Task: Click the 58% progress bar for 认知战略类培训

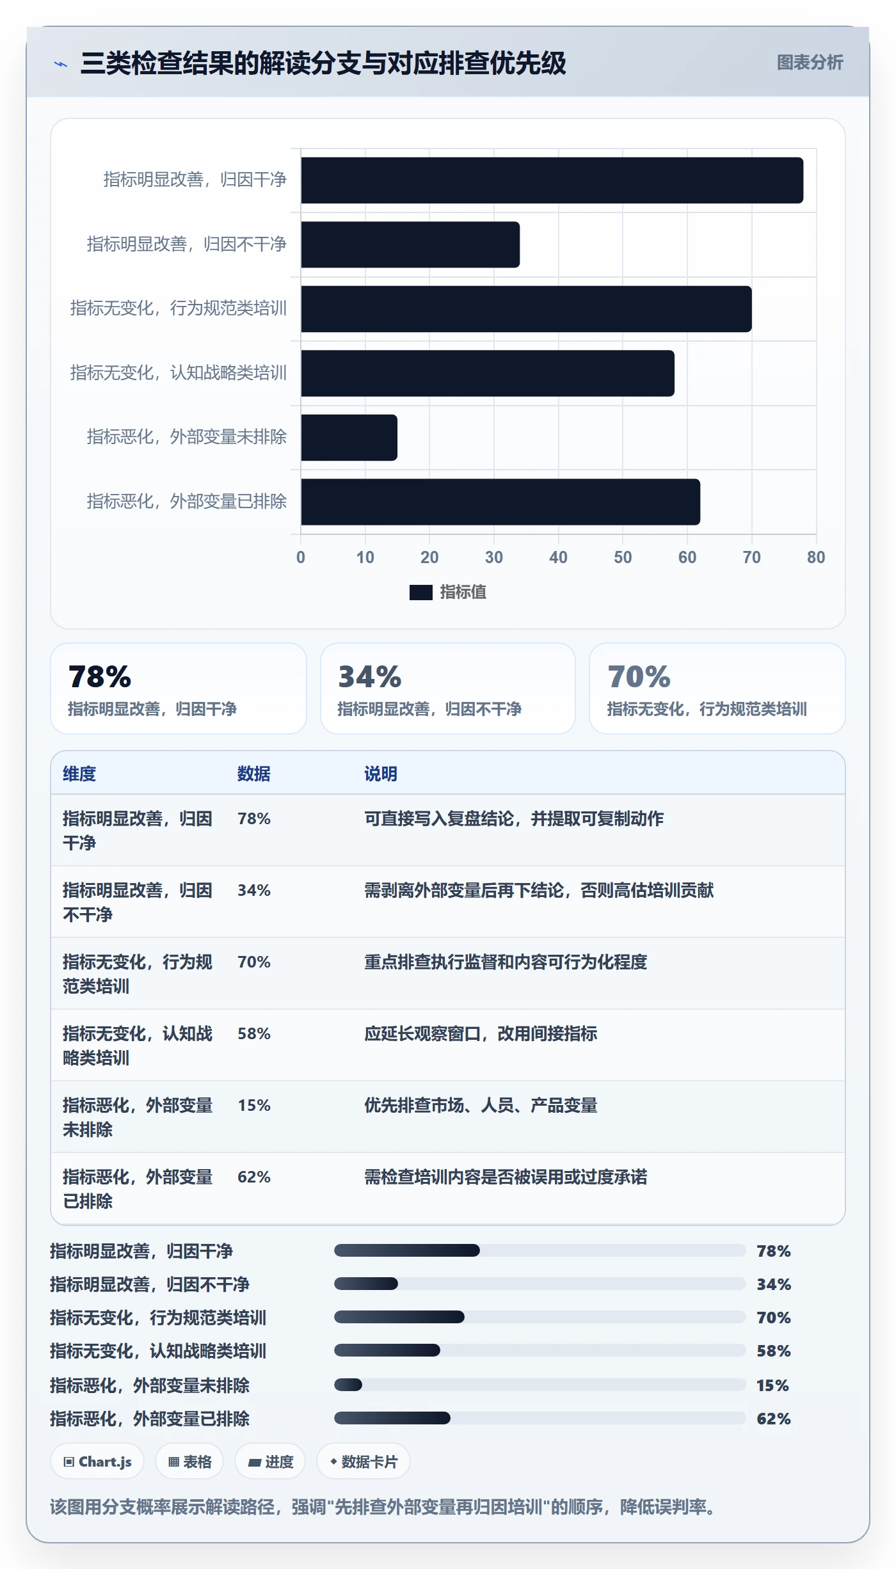Action: (x=540, y=1350)
